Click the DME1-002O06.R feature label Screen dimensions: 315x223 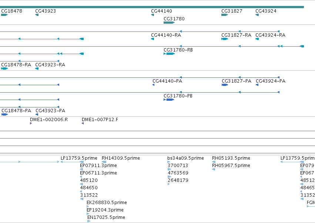49,120
